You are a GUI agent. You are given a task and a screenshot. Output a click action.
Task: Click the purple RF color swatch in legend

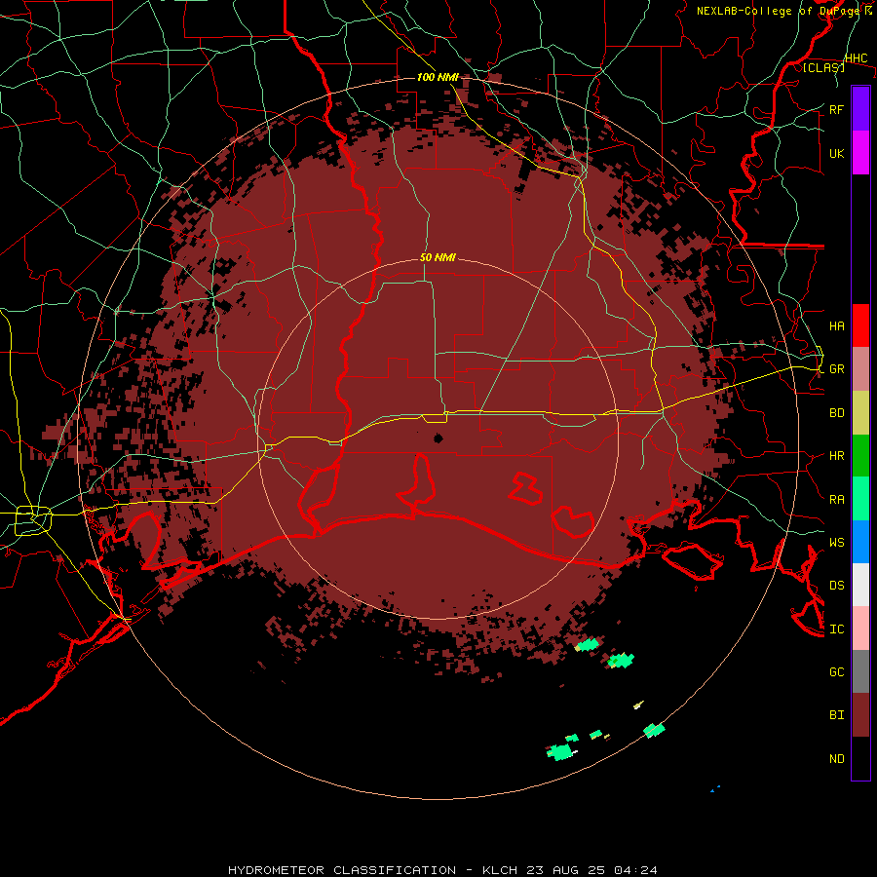(x=860, y=109)
